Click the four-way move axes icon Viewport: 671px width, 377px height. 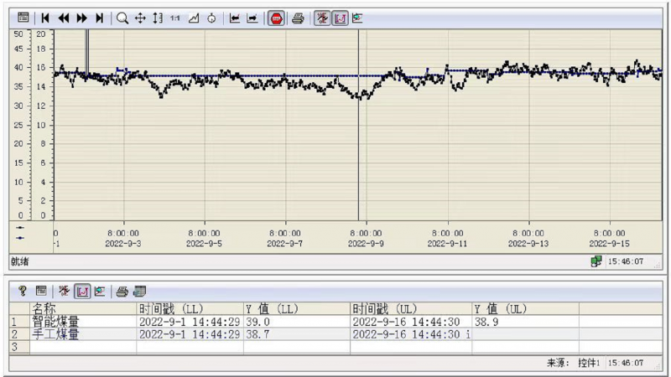[x=140, y=18]
